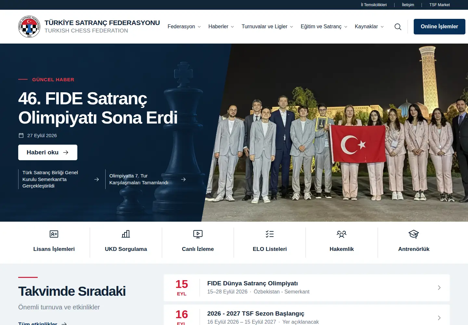Open the Hakemlik quick link
Viewport: 468px width, 325px height.
pyautogui.click(x=342, y=242)
